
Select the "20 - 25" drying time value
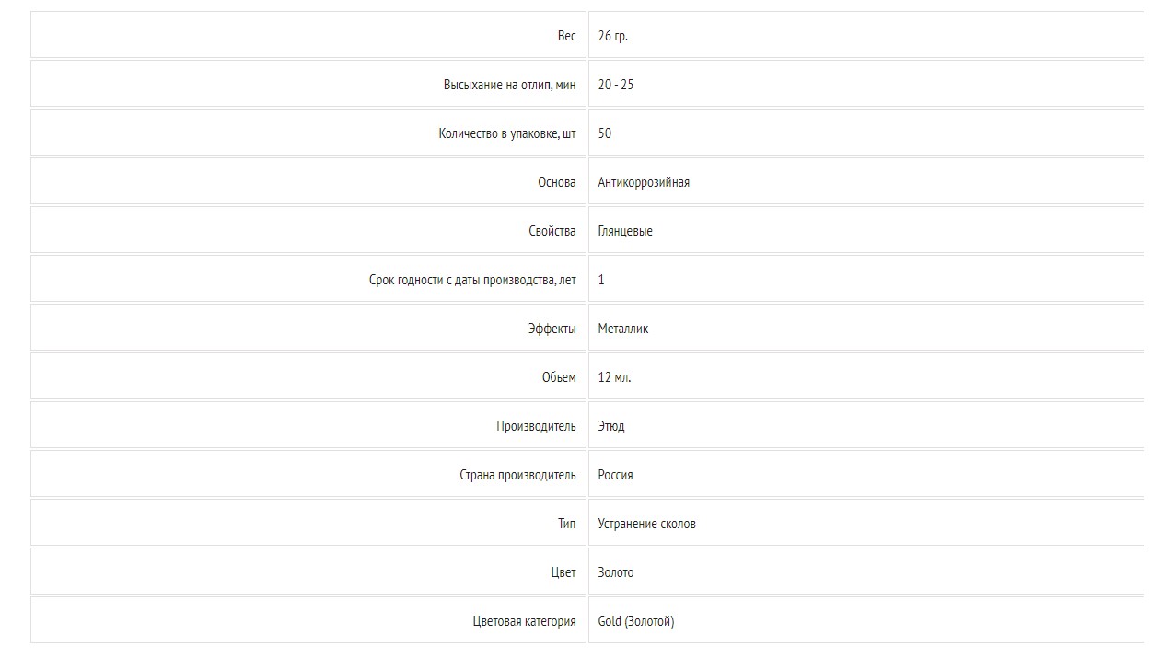615,85
